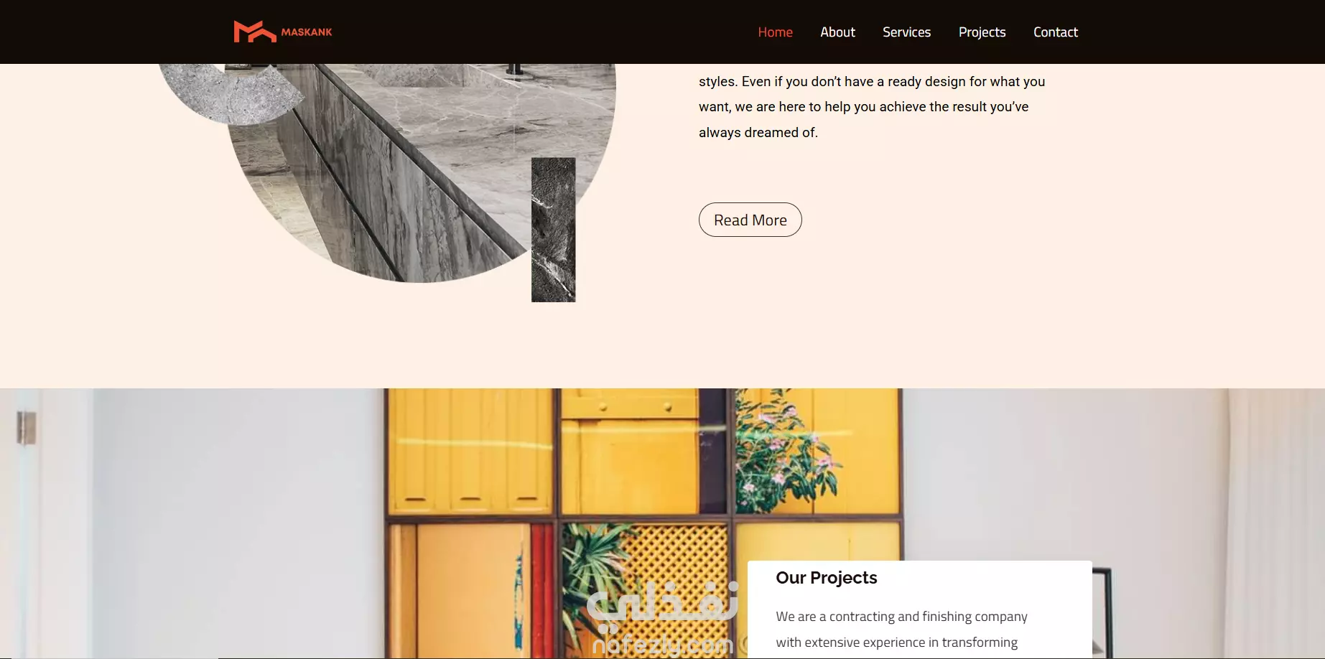Viewport: 1325px width, 659px height.
Task: Click the paragraph about ready design styles
Action: [x=871, y=107]
